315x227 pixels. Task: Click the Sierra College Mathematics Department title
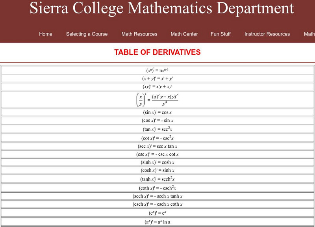pyautogui.click(x=162, y=8)
